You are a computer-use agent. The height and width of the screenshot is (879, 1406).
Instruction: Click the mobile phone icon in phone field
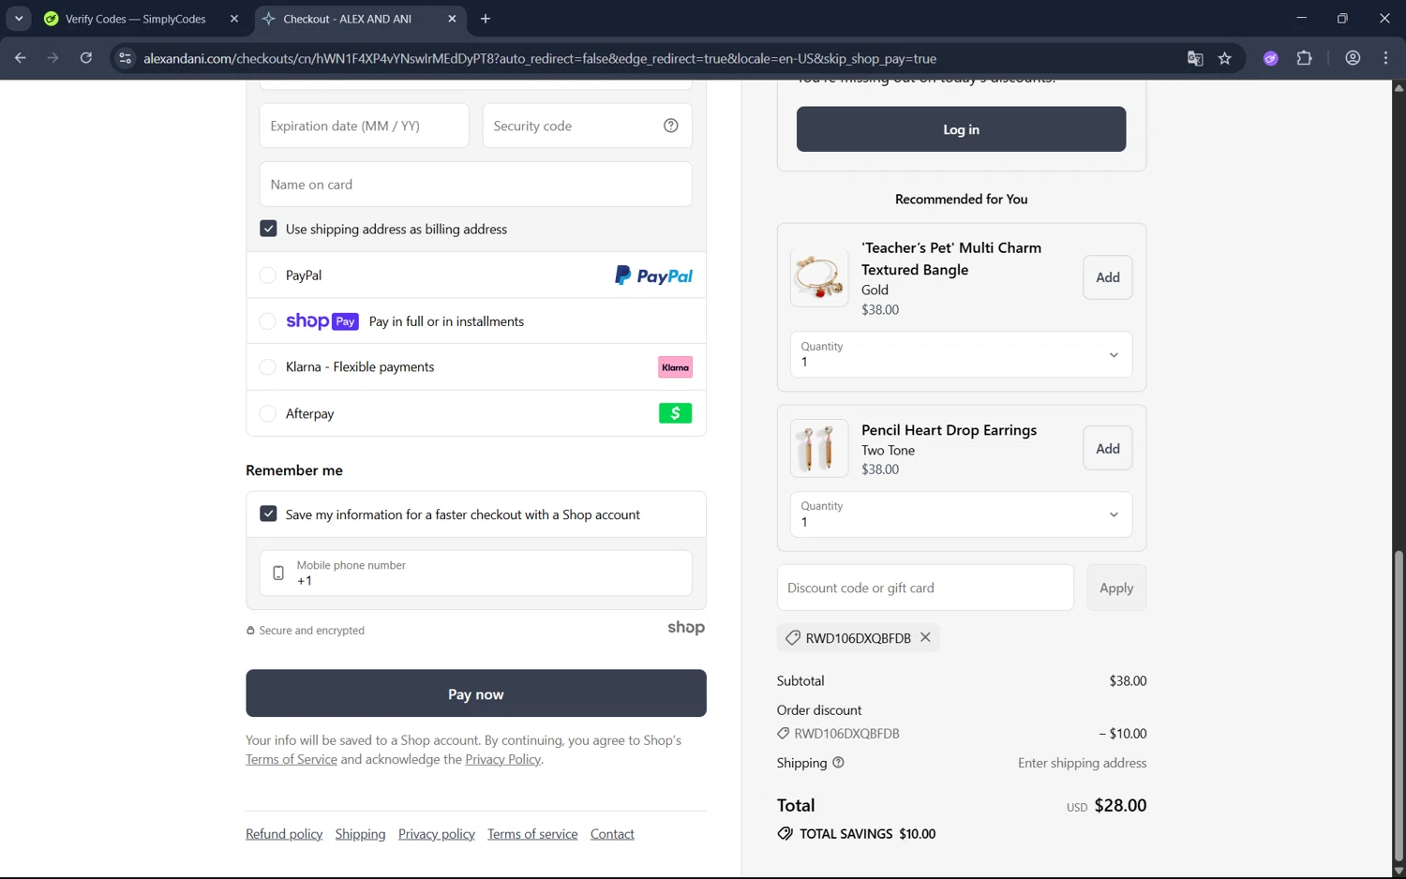[278, 573]
